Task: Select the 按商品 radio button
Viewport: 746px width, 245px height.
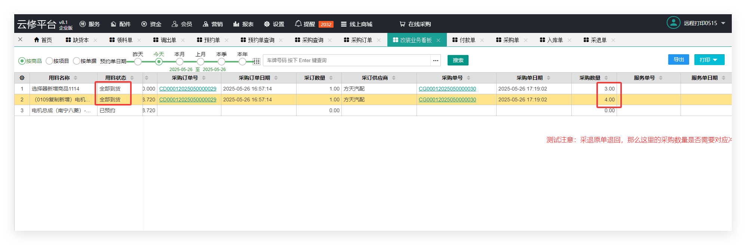Action: pos(22,61)
